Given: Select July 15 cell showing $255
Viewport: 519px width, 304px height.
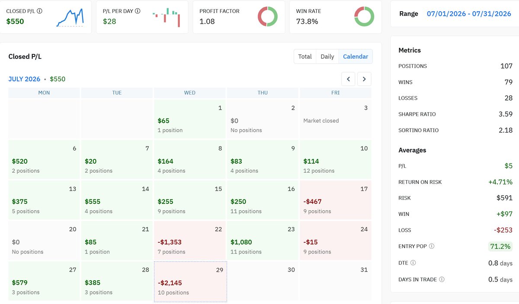Looking at the screenshot, I should click(189, 200).
